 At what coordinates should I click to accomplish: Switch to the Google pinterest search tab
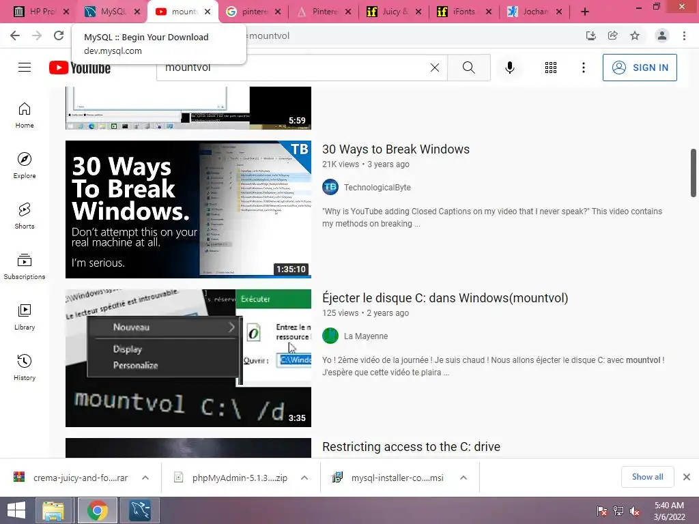253,12
